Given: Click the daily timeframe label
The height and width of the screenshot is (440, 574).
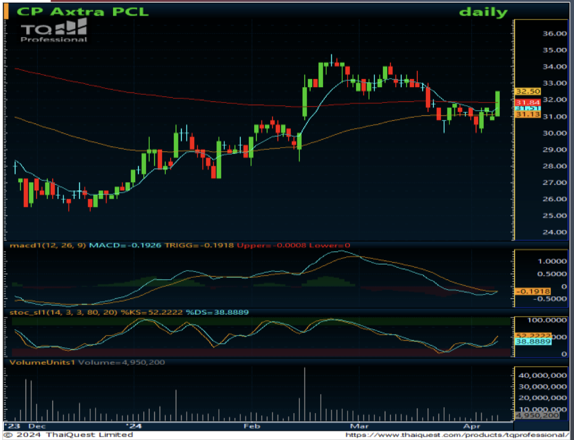Looking at the screenshot, I should tap(483, 12).
